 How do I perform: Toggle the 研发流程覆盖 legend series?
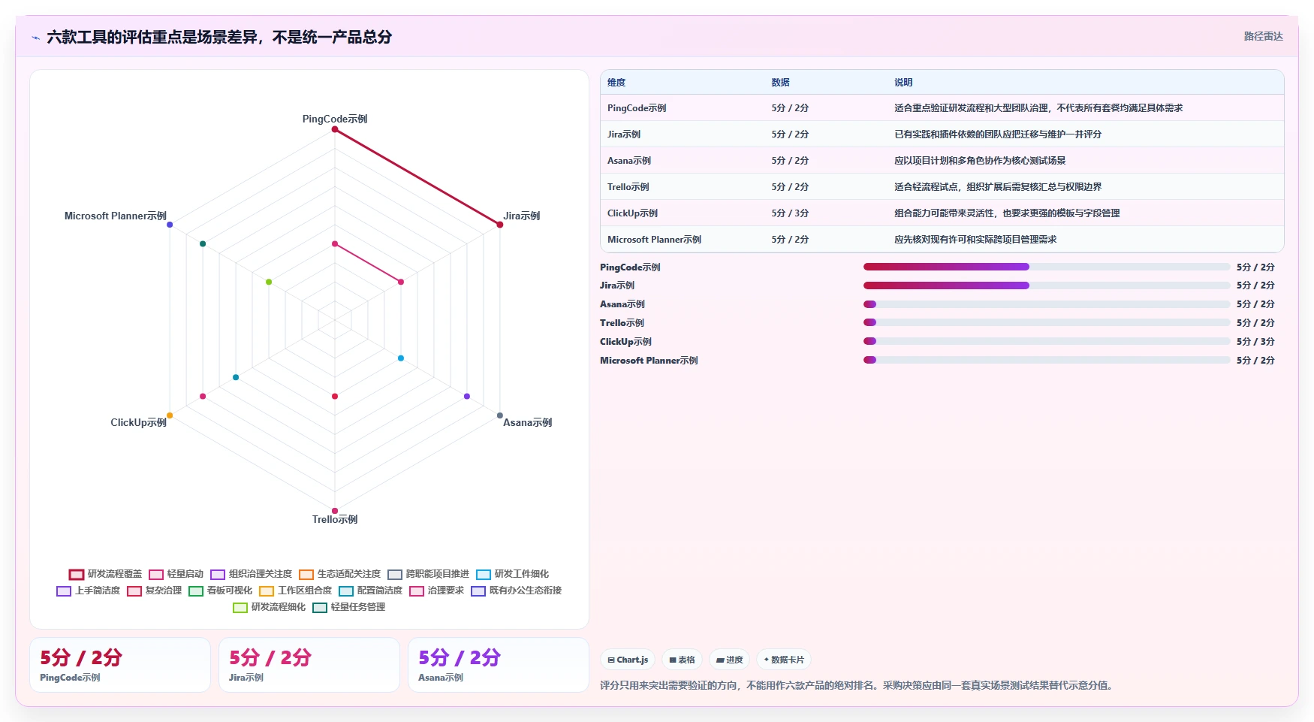(105, 574)
